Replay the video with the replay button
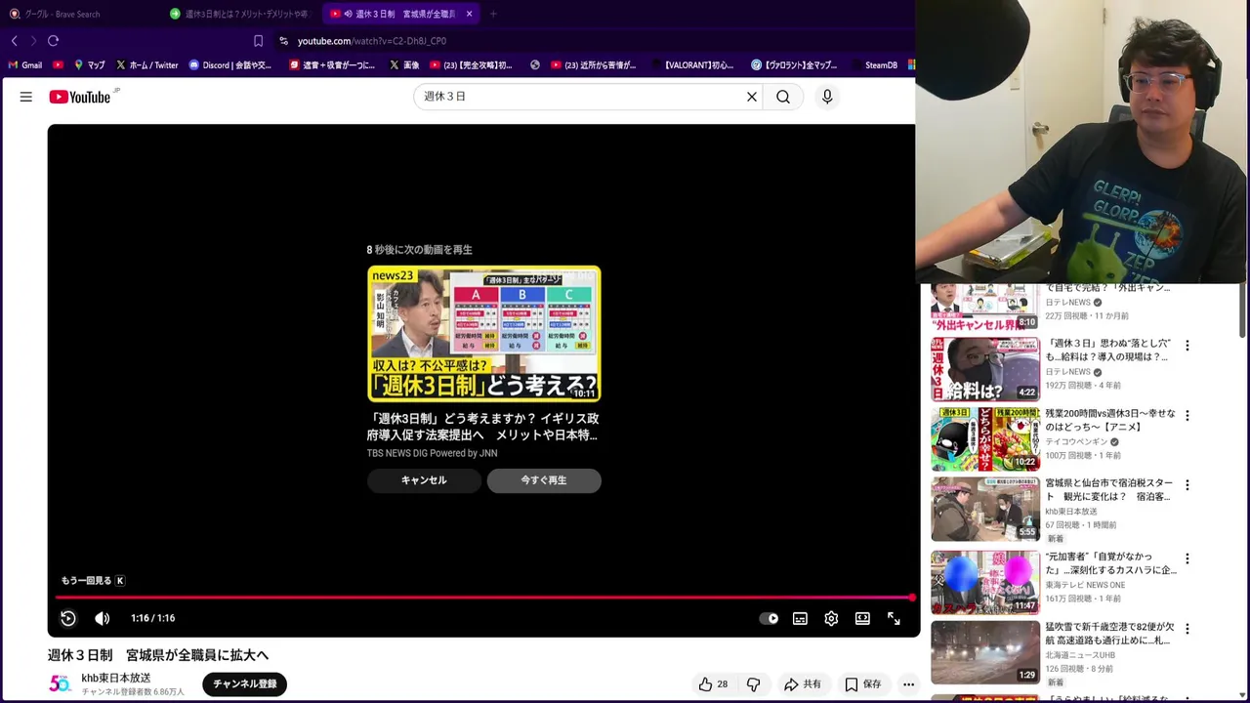Image resolution: width=1250 pixels, height=703 pixels. tap(68, 618)
